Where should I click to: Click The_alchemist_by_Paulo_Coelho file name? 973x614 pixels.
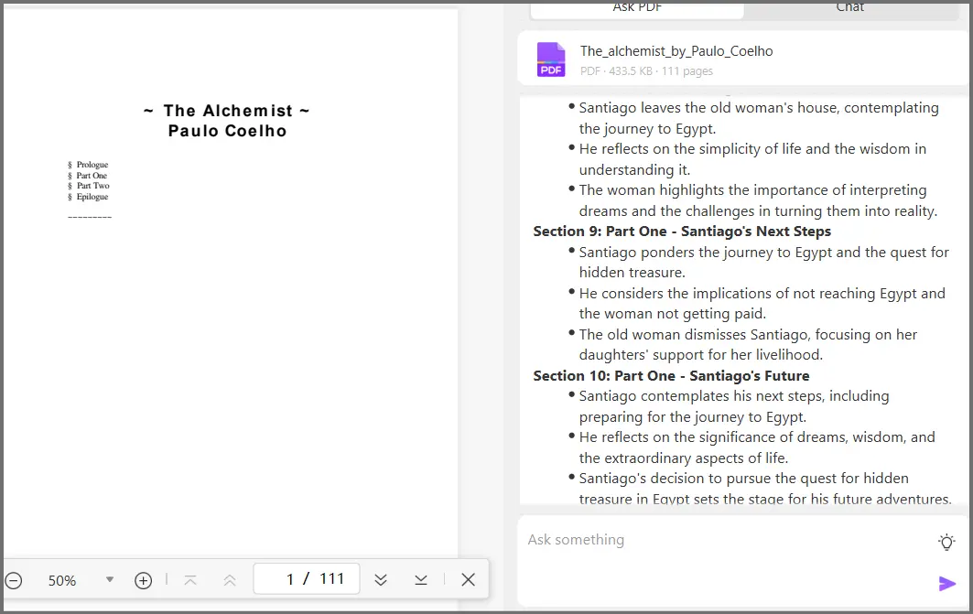676,50
